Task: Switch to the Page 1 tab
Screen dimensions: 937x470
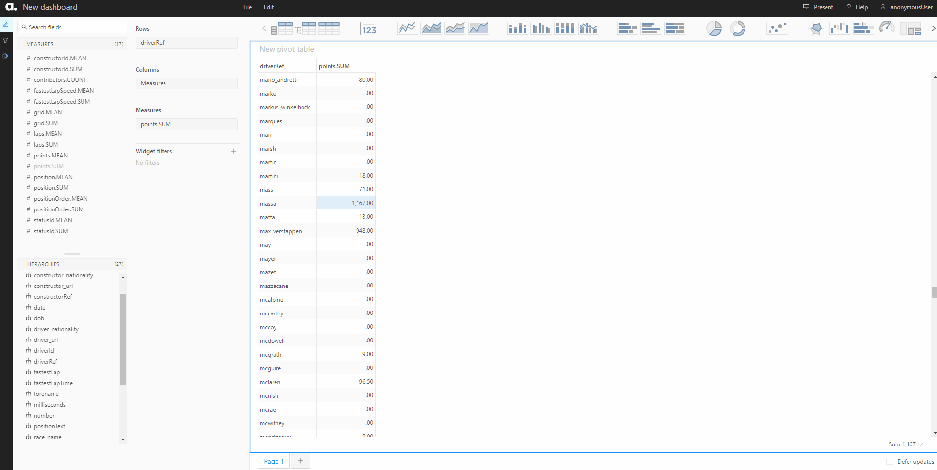Action: pos(273,461)
